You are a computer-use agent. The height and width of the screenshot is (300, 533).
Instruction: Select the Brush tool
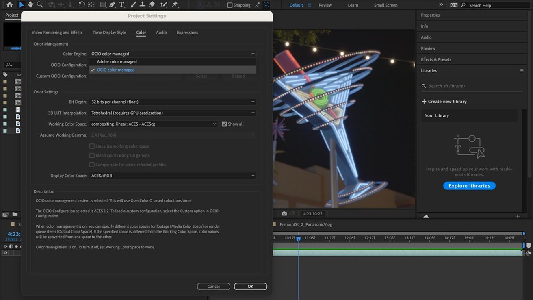133,5
